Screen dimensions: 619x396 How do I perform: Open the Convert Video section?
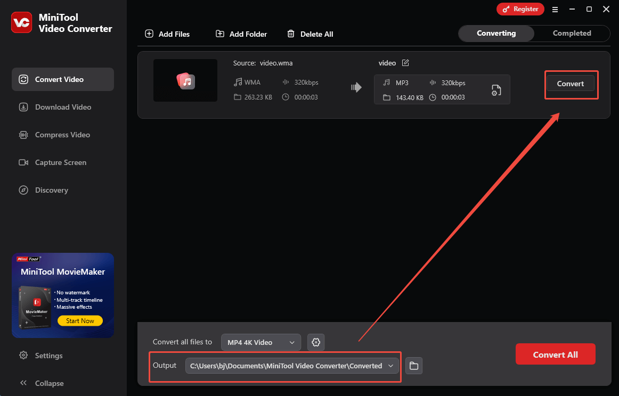63,79
